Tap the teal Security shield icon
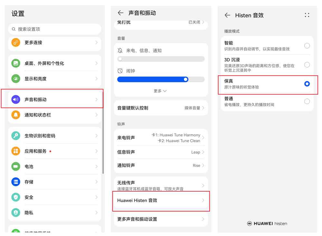 pyautogui.click(x=16, y=197)
